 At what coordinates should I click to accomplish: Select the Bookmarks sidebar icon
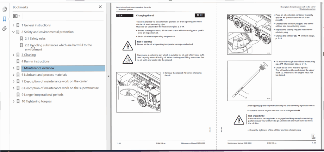tap(4, 19)
